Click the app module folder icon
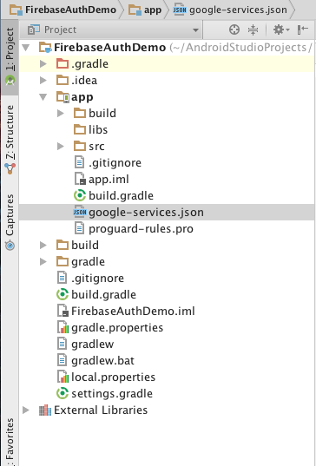The width and height of the screenshot is (316, 466). click(x=63, y=97)
